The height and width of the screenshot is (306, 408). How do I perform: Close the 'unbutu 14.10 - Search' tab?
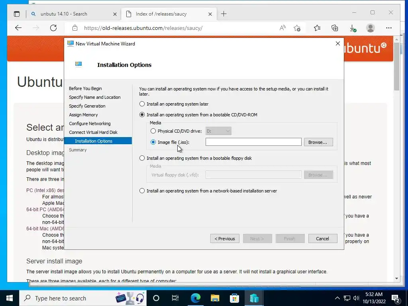point(115,14)
